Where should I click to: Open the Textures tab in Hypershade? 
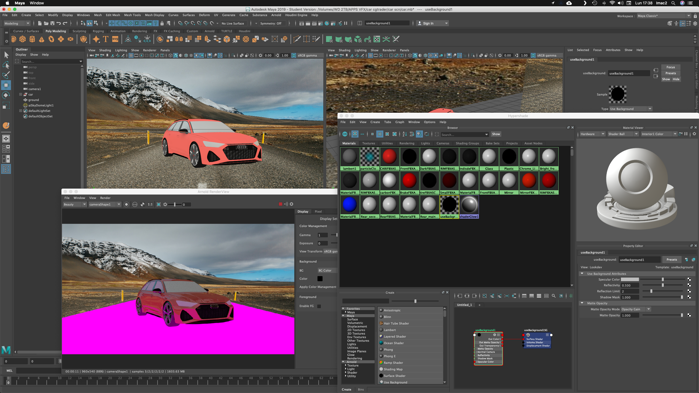click(368, 143)
